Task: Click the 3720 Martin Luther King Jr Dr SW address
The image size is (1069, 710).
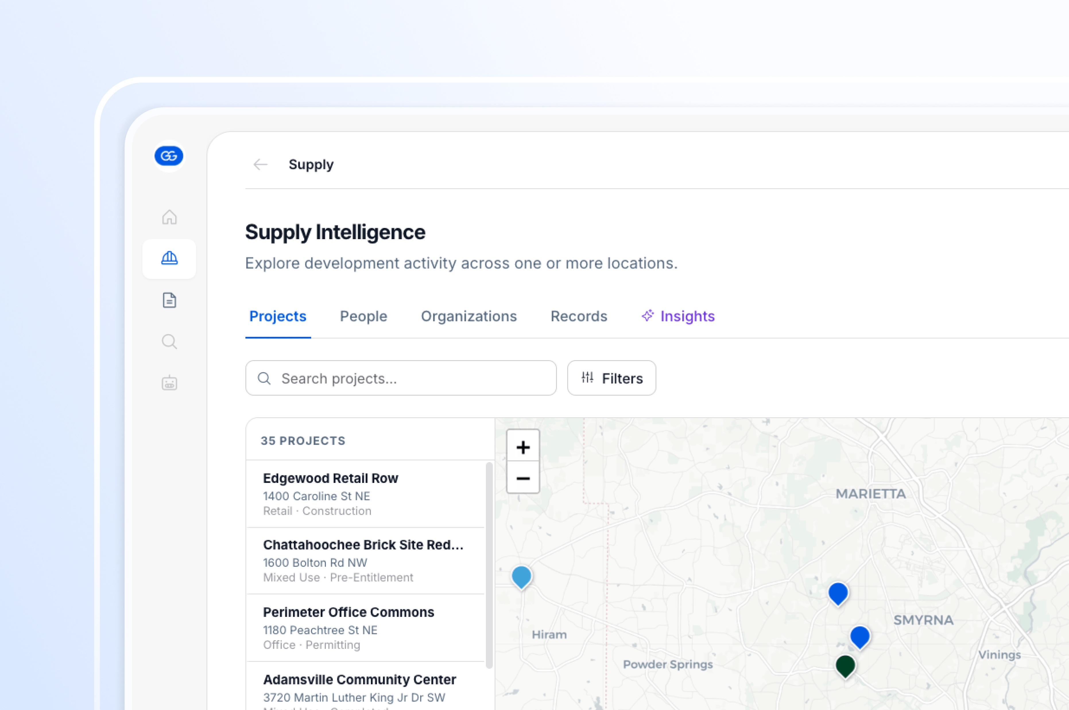Action: pos(354,697)
